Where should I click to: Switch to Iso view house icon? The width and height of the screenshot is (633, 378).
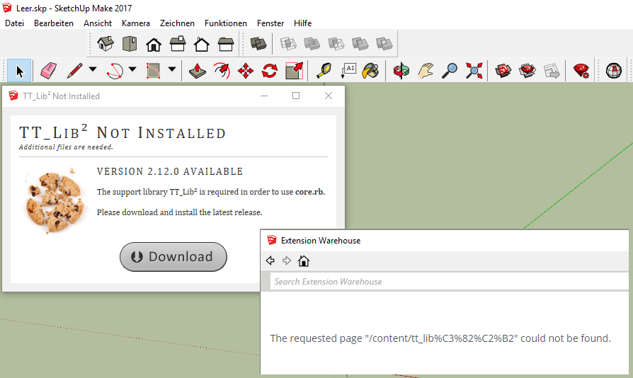105,44
